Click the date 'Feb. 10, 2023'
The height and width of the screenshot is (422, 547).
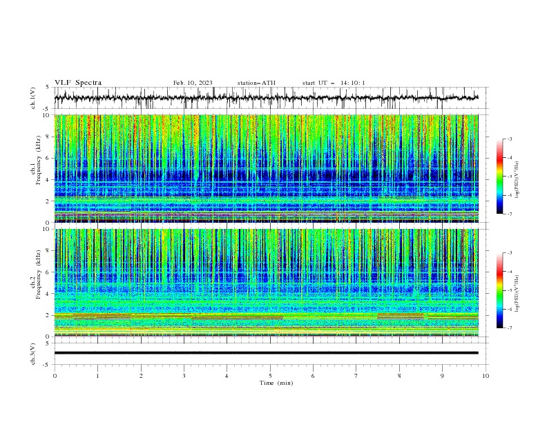[193, 83]
